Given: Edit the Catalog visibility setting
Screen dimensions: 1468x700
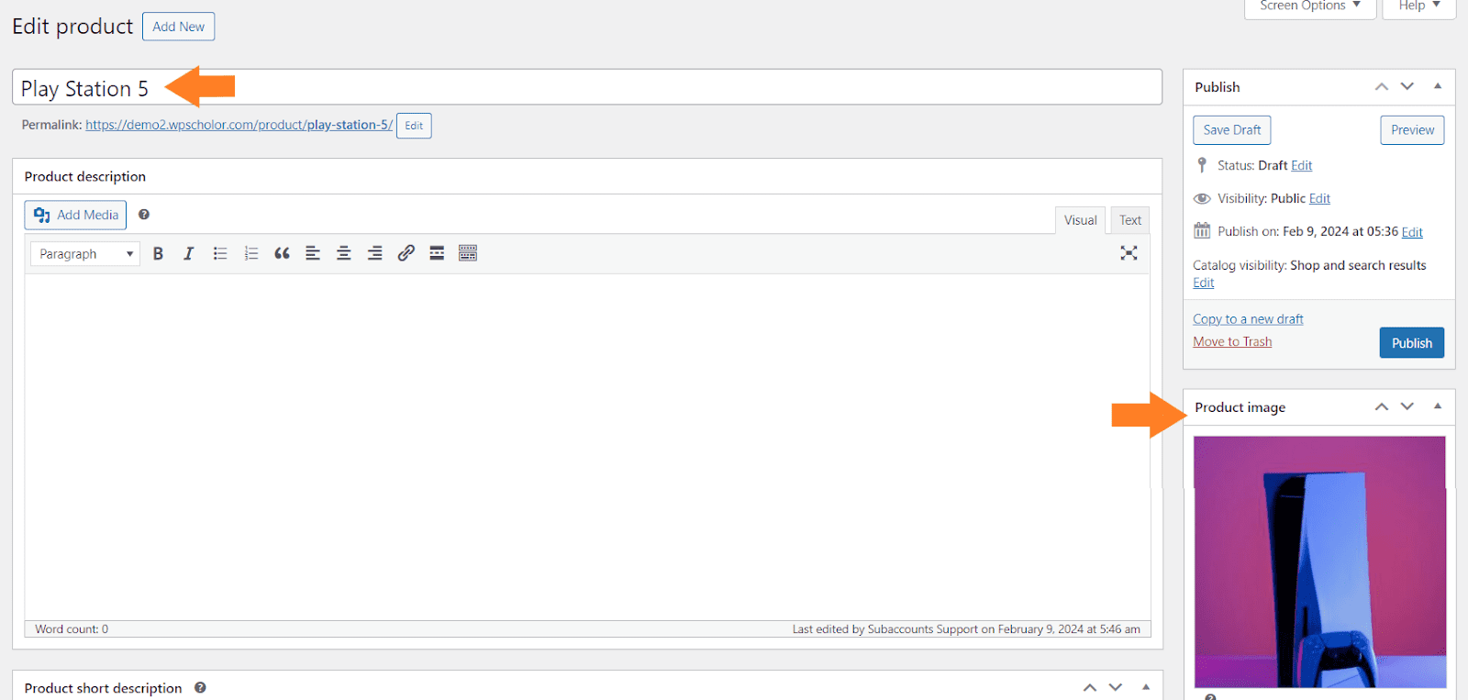Looking at the screenshot, I should click(1204, 283).
